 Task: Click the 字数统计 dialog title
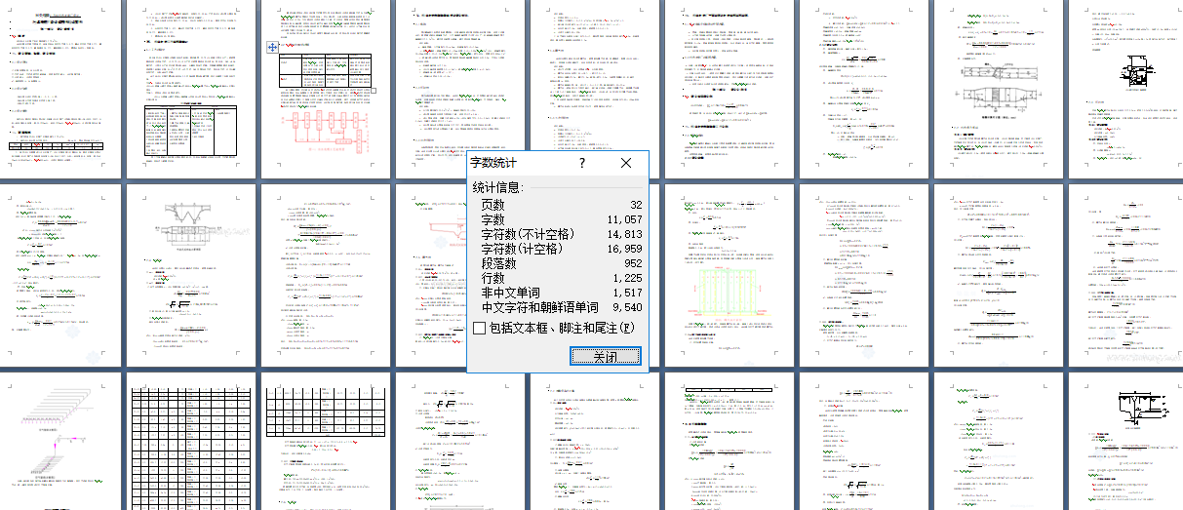(494, 164)
